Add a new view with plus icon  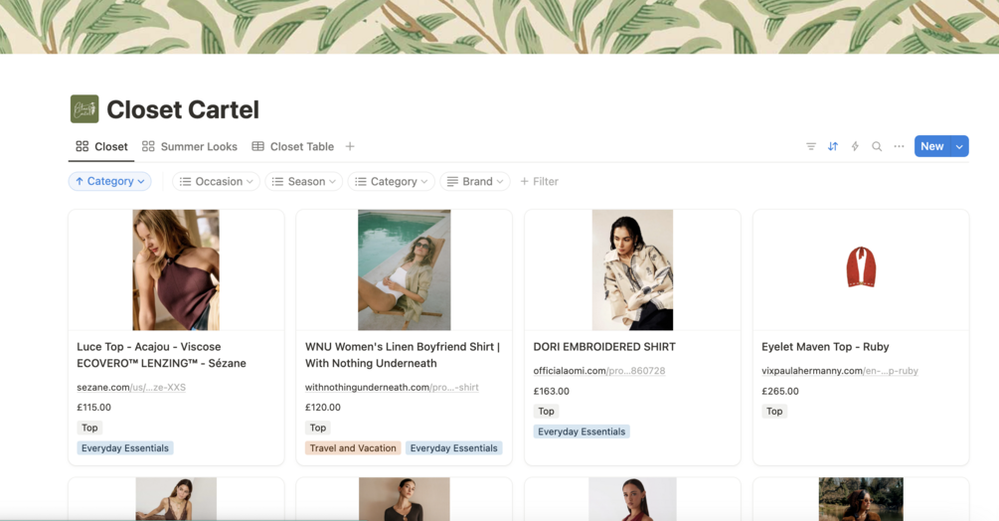click(x=350, y=146)
